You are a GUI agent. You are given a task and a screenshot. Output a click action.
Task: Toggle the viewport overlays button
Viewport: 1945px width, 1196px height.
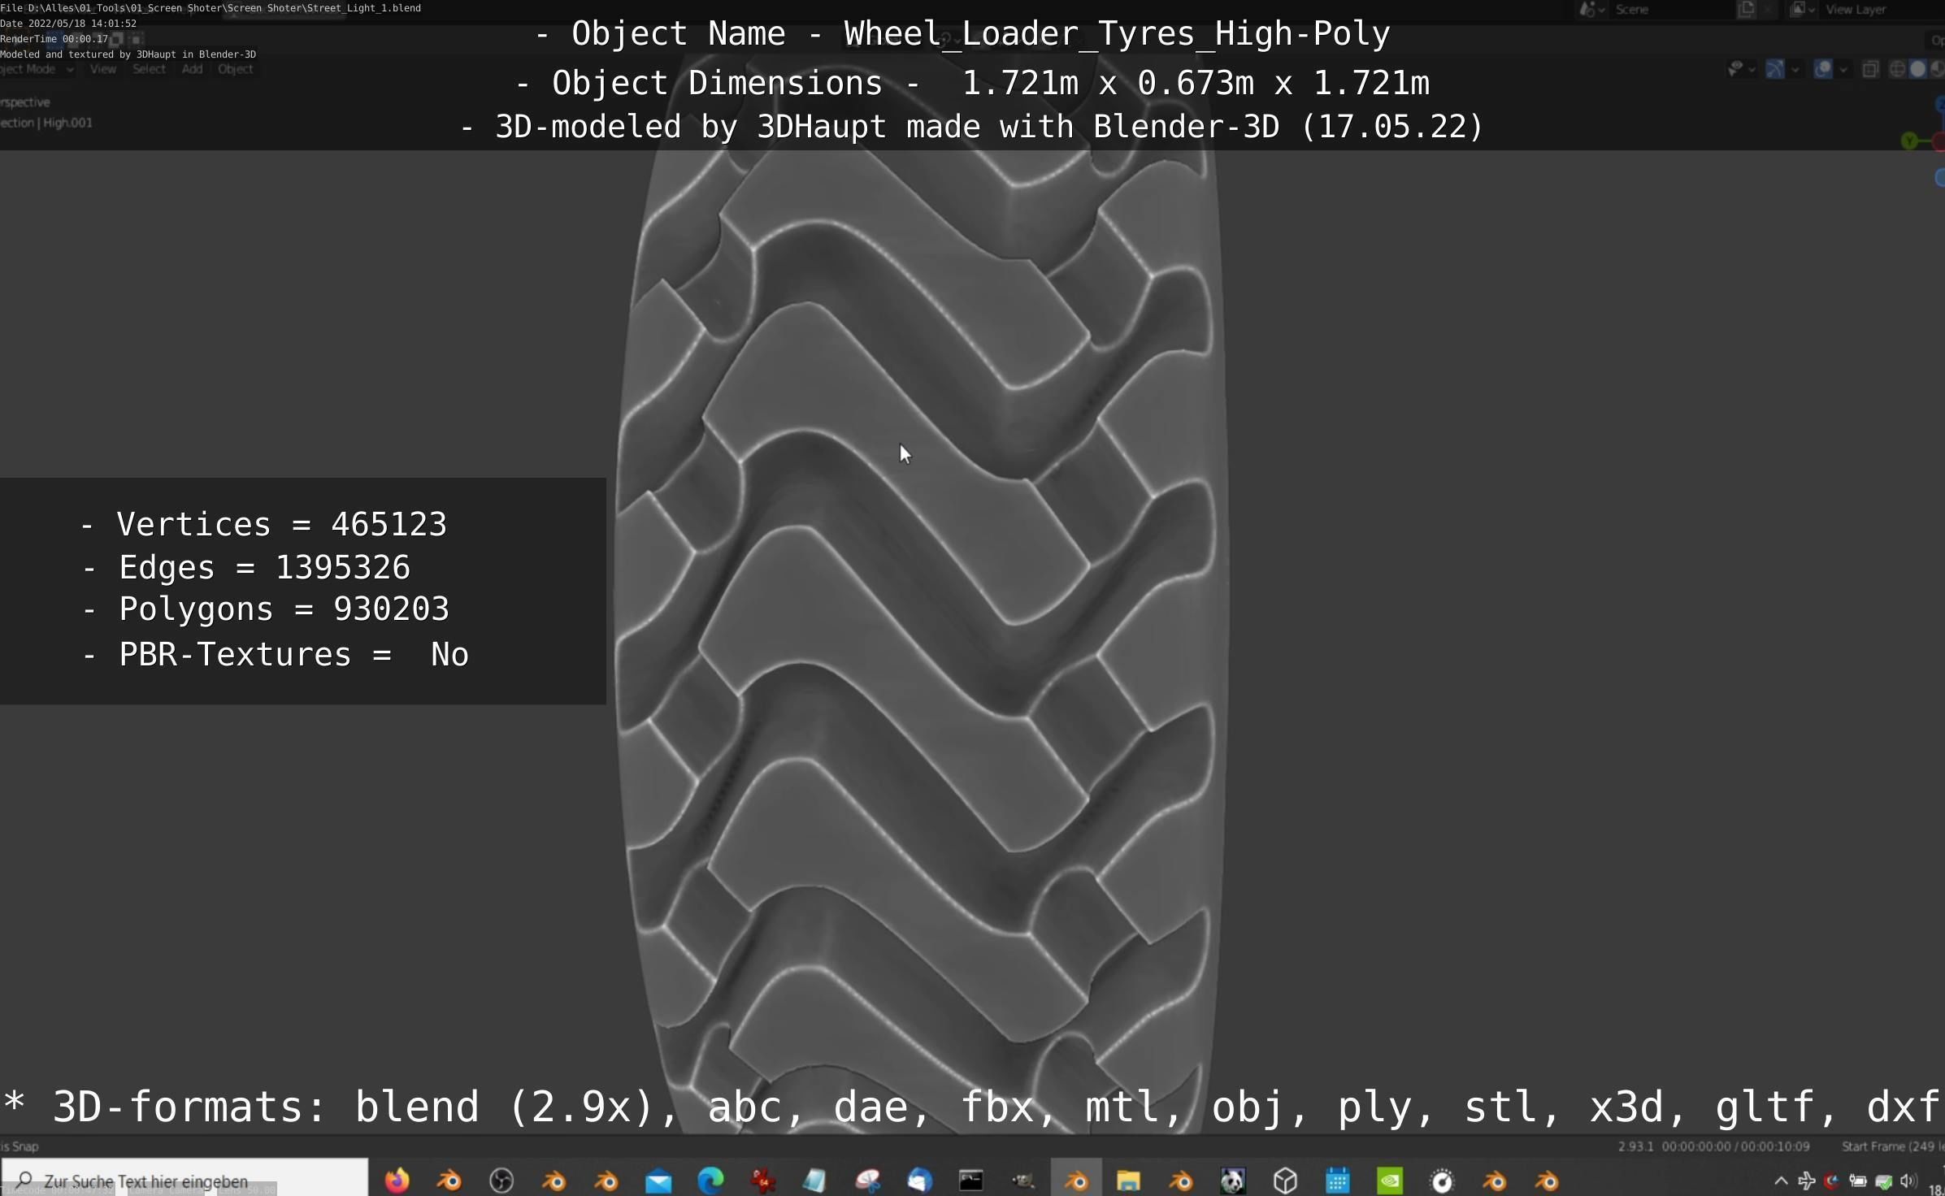pos(1823,69)
